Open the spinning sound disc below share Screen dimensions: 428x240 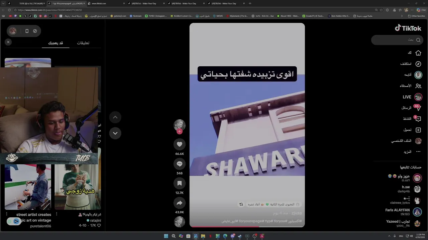180,222
